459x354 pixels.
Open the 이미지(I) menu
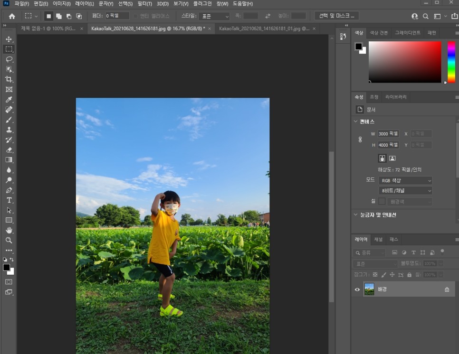coord(61,4)
